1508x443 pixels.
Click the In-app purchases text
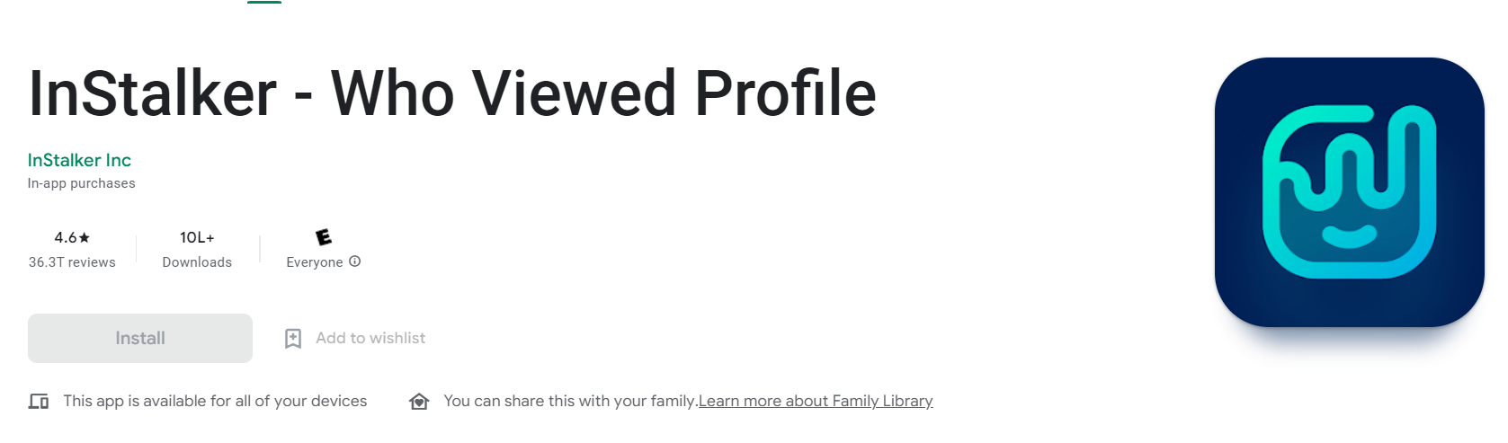[x=82, y=183]
